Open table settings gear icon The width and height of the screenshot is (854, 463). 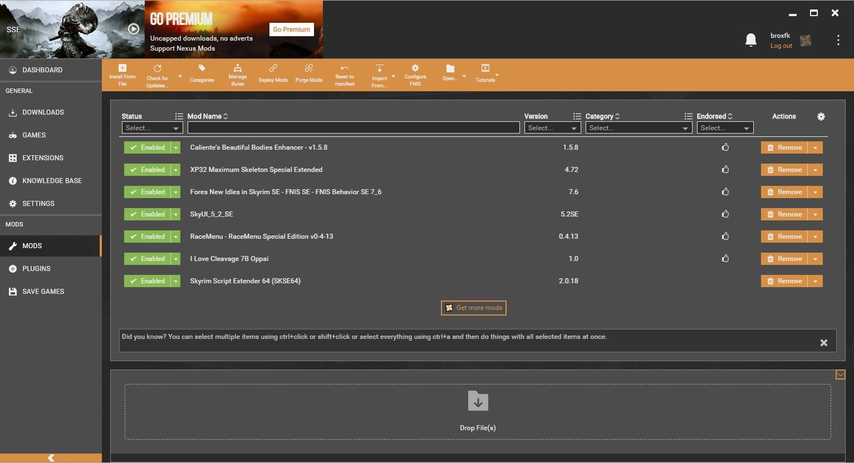[821, 116]
